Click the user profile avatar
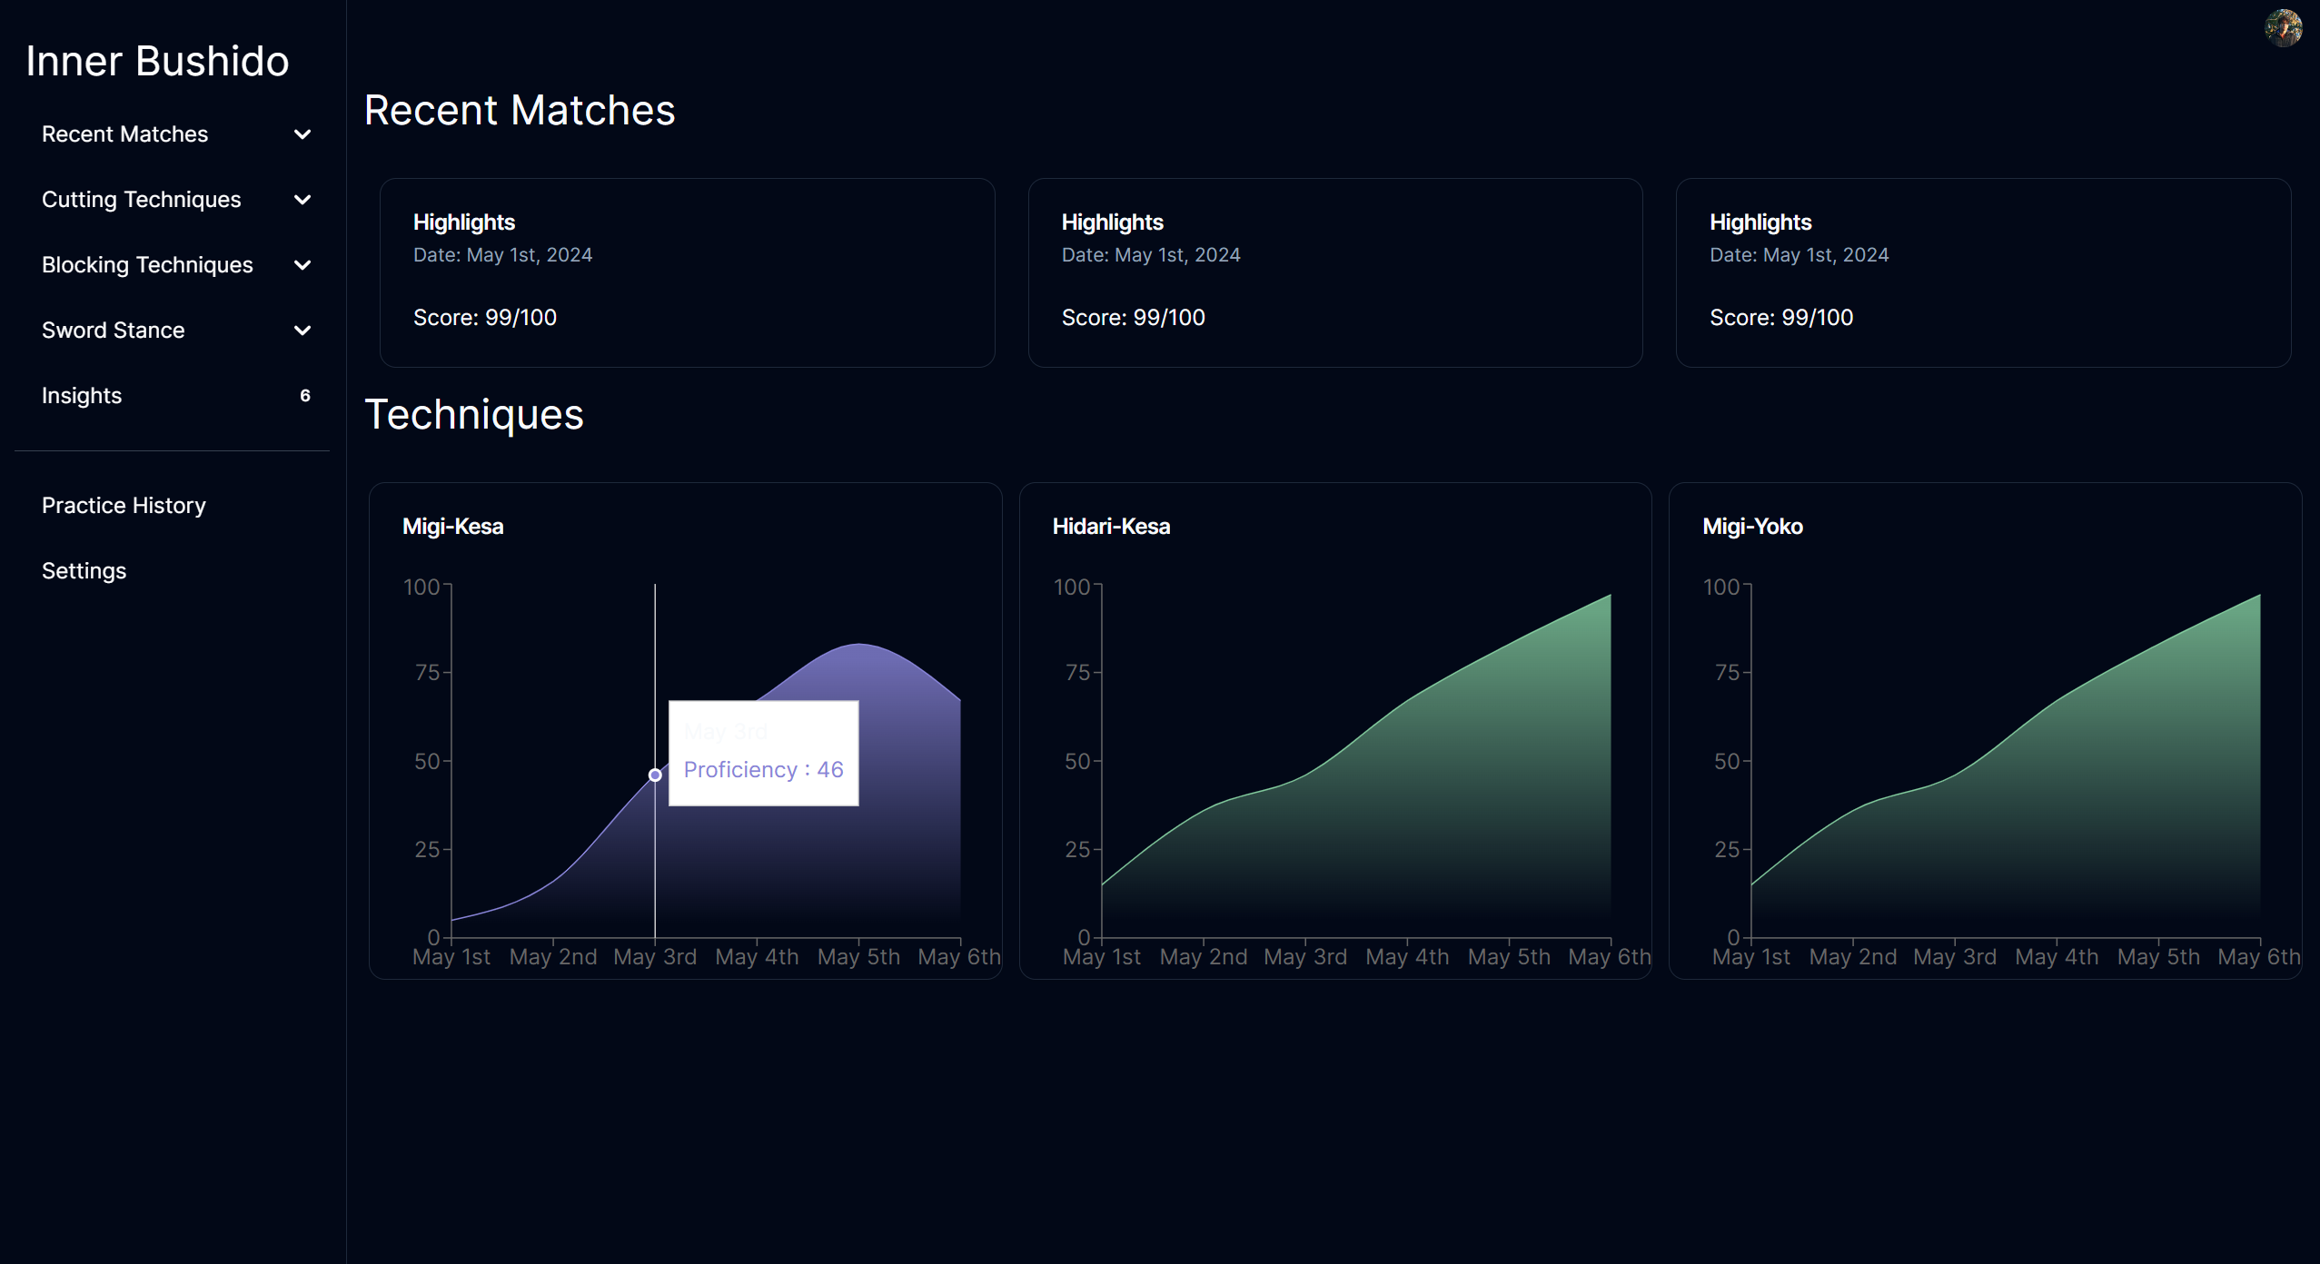The image size is (2320, 1264). point(2283,28)
